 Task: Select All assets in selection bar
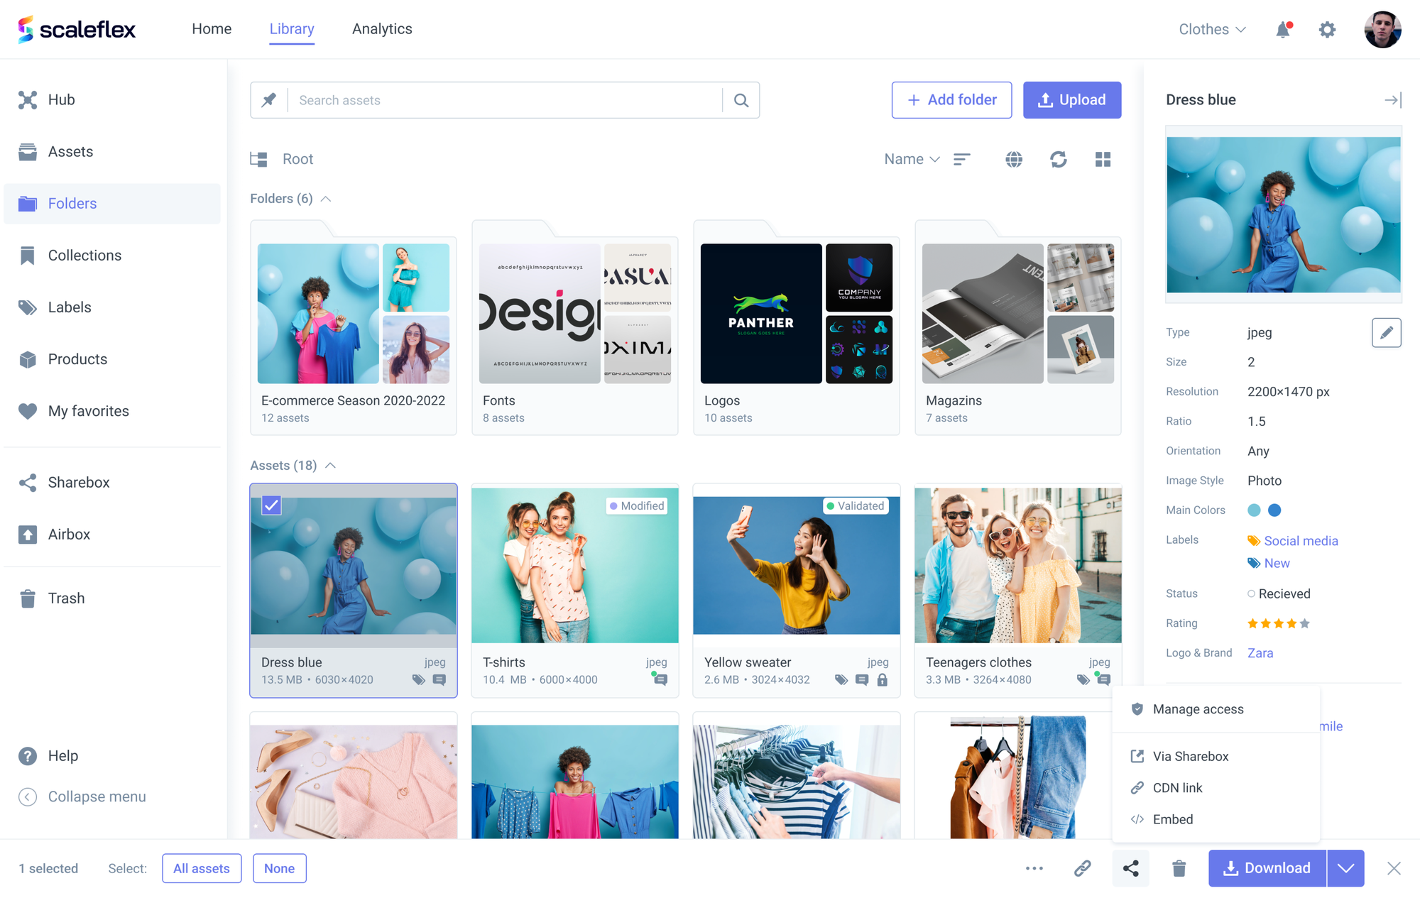202,868
